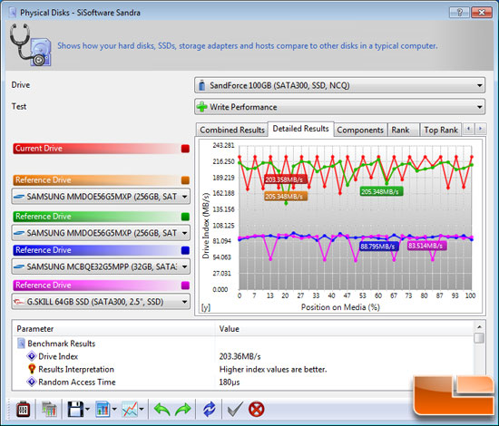Image resolution: width=499 pixels, height=426 pixels.
Task: Click the help question mark button
Action: pyautogui.click(x=459, y=13)
